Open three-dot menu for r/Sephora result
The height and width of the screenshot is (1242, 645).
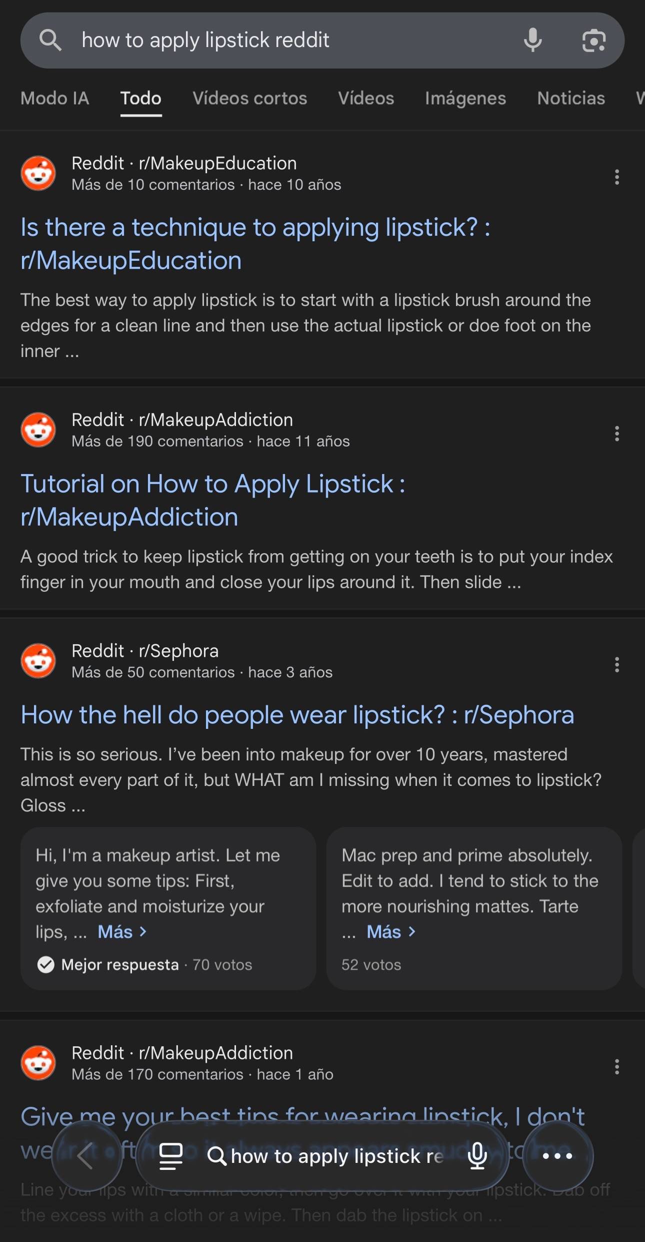(x=616, y=664)
